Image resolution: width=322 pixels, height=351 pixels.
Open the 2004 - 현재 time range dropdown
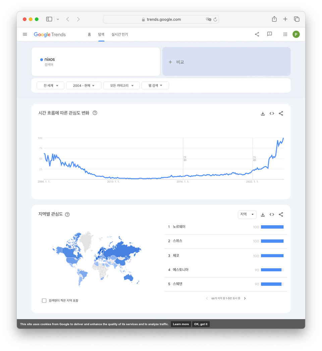click(x=84, y=86)
